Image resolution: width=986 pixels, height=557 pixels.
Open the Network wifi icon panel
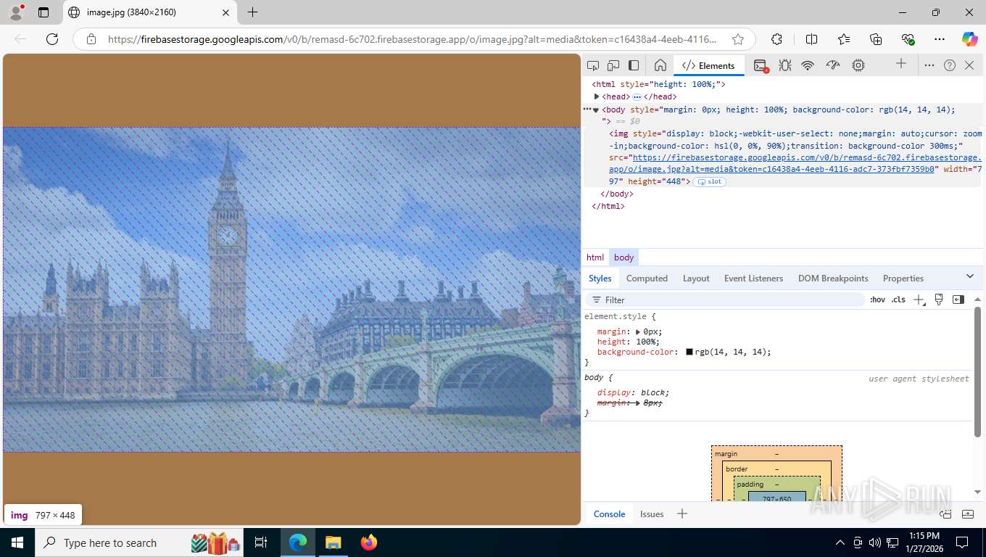pyautogui.click(x=808, y=65)
